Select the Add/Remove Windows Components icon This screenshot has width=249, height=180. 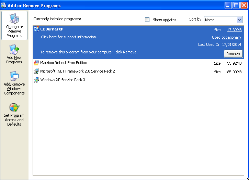[x=14, y=76]
